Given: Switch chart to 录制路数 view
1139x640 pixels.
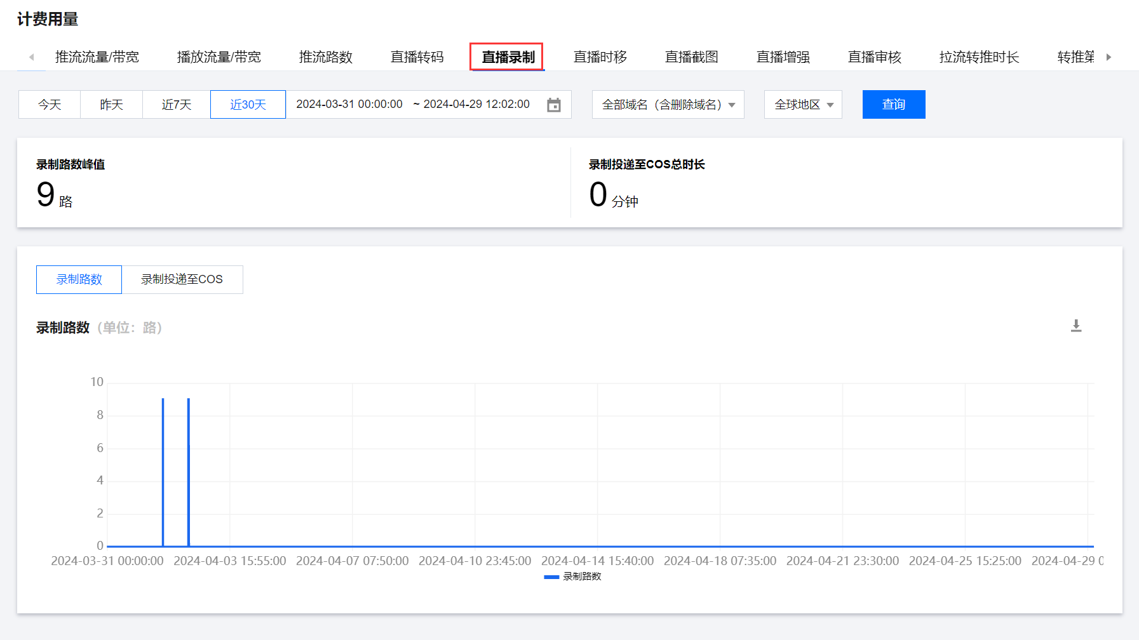Looking at the screenshot, I should point(79,279).
